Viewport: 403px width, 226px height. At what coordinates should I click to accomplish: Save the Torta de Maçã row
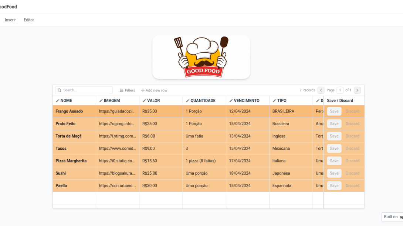point(334,136)
